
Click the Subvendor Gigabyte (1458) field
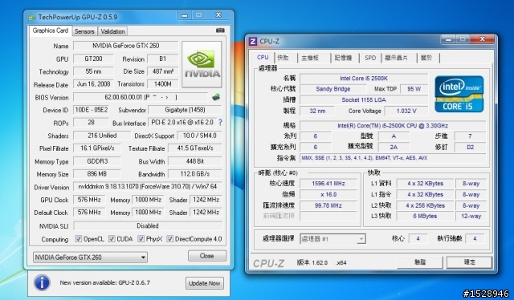[185, 110]
